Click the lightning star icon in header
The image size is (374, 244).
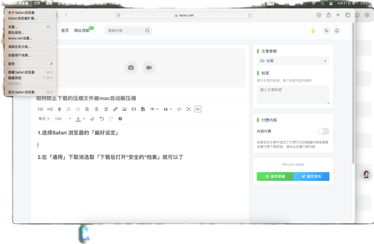[x=313, y=31]
